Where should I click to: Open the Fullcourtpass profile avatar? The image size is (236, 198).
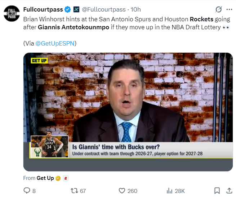tap(12, 13)
